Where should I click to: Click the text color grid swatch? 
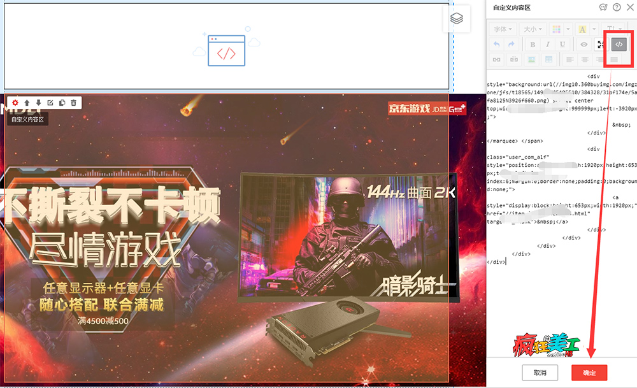click(557, 29)
